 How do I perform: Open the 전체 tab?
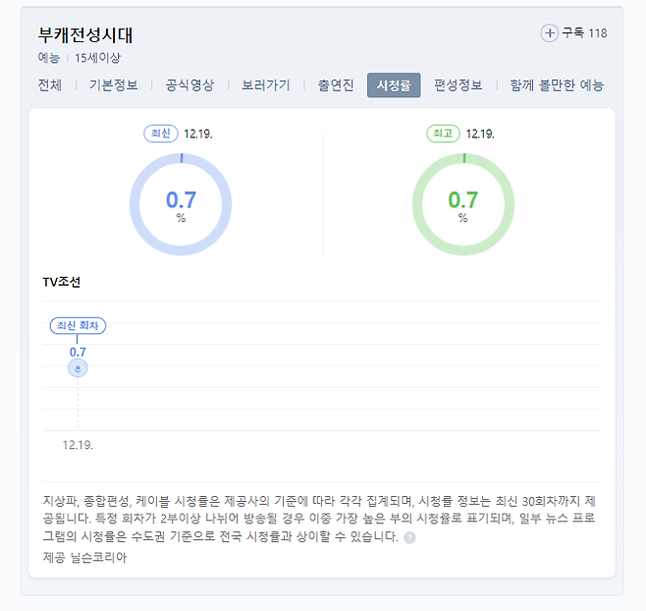[50, 85]
